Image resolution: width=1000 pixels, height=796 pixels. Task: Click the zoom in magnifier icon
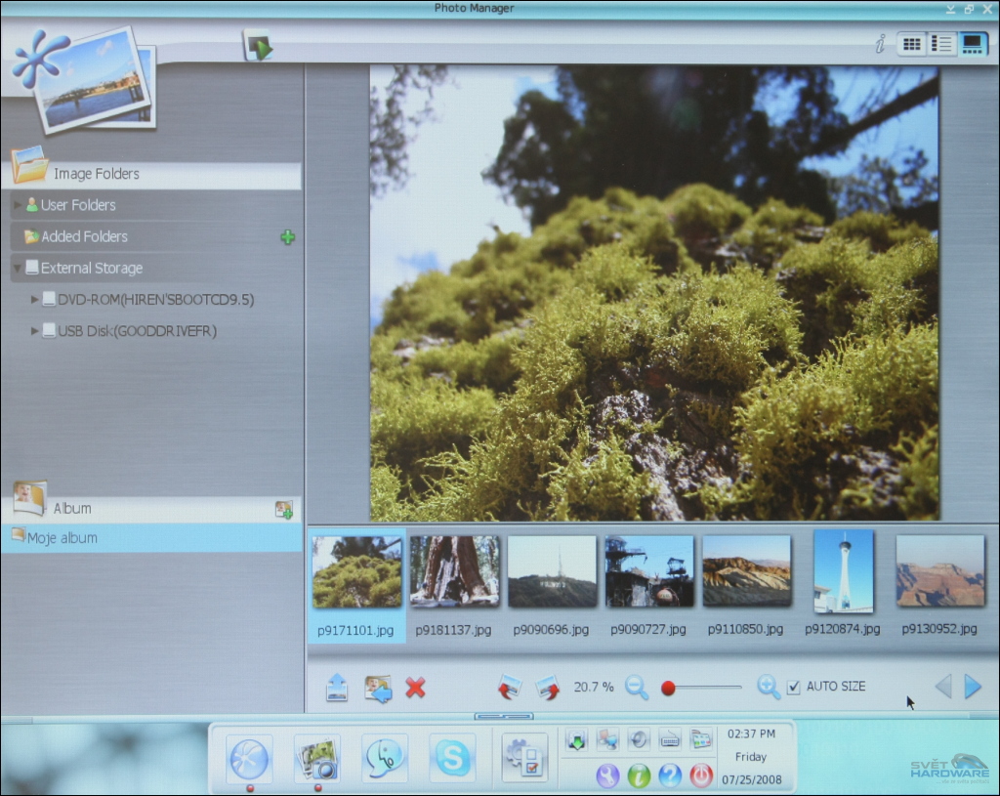click(x=769, y=688)
